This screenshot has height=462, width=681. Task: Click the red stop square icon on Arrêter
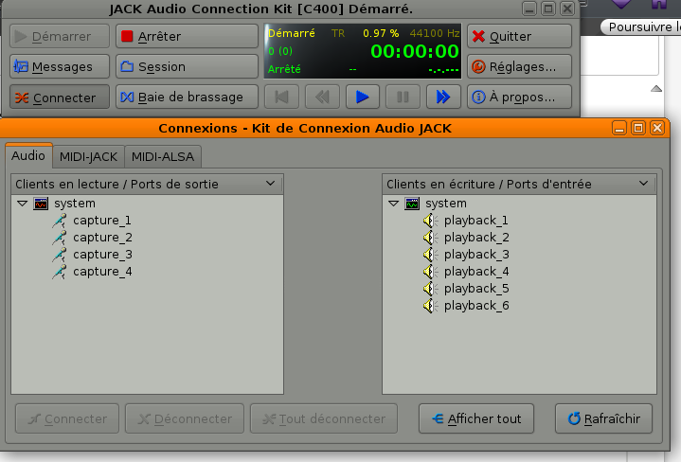127,36
